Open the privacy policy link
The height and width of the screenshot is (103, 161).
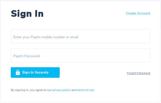pos(61,90)
